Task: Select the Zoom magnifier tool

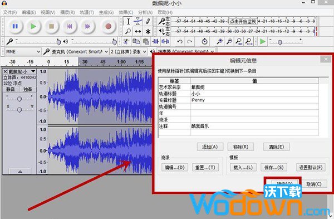Action: [128, 31]
